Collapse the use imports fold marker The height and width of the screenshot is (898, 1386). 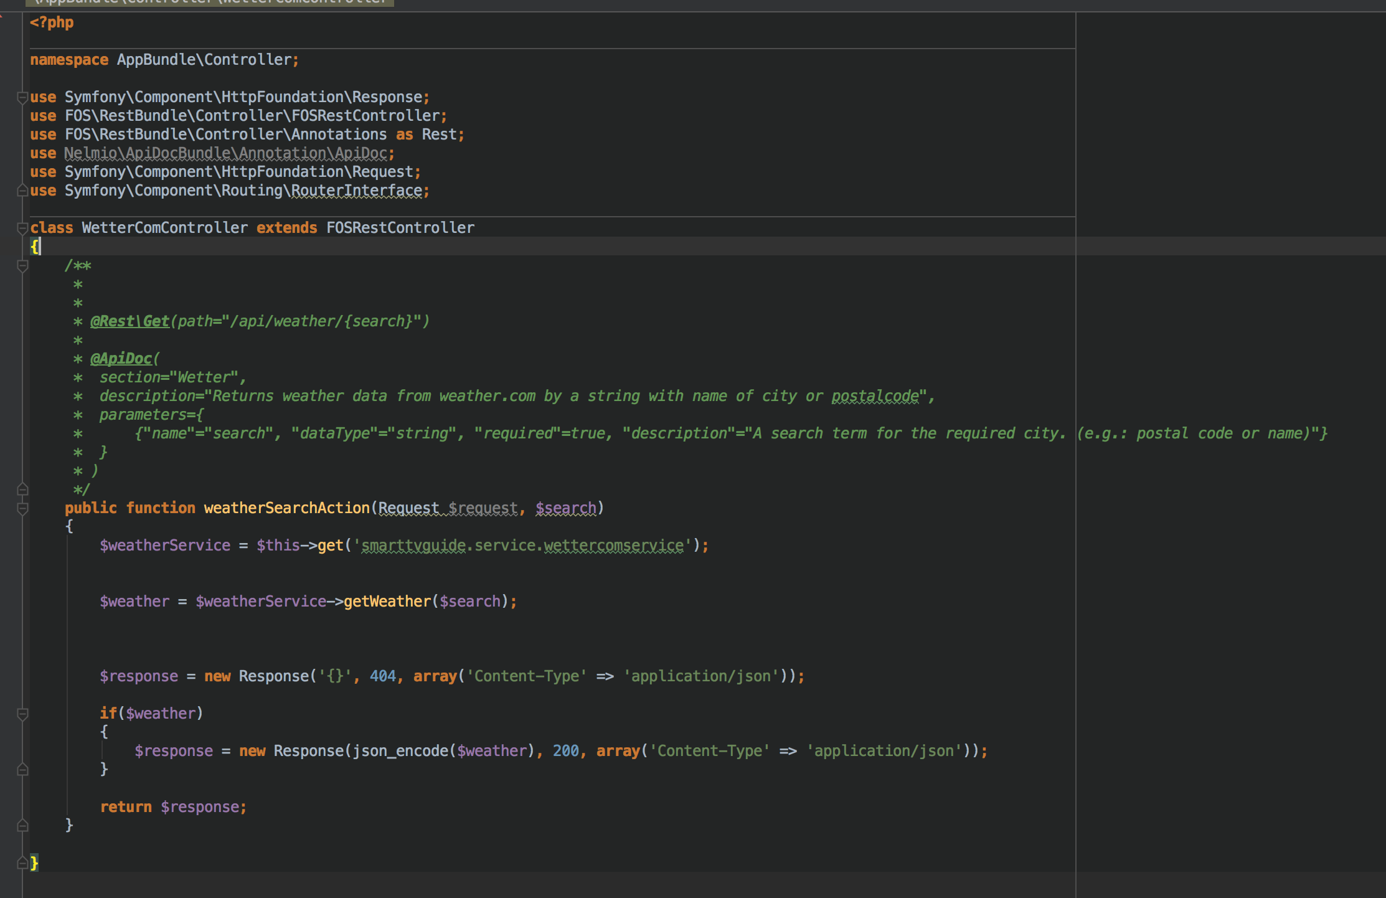click(x=22, y=97)
